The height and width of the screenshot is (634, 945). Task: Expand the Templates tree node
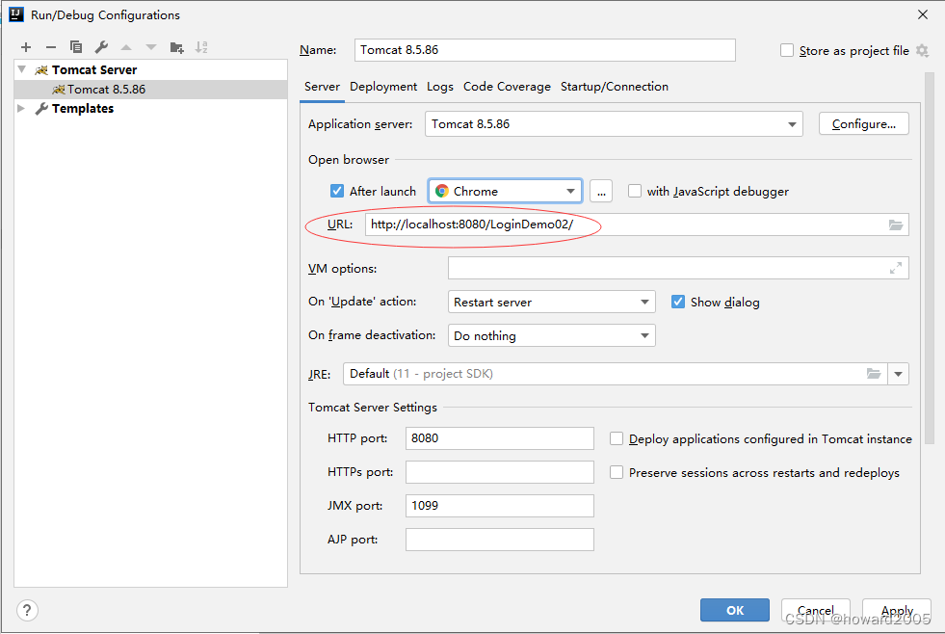pyautogui.click(x=21, y=109)
